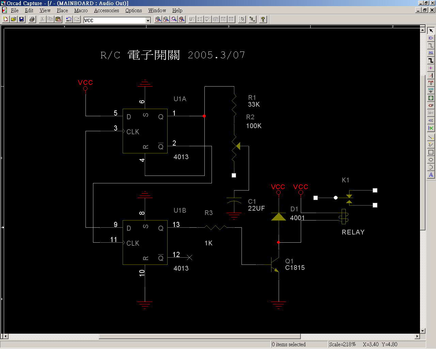Viewport: 436px width, 349px height.
Task: Select the Place Bus Entry tool
Action: [x=431, y=76]
